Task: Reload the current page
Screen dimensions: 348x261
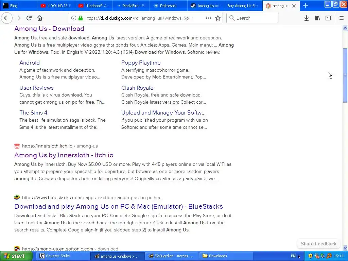Action: pos(29,18)
